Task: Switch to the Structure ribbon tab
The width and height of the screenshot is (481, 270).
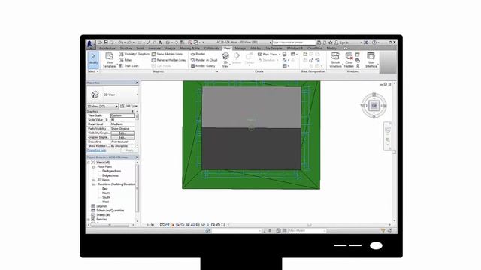Action: 126,48
